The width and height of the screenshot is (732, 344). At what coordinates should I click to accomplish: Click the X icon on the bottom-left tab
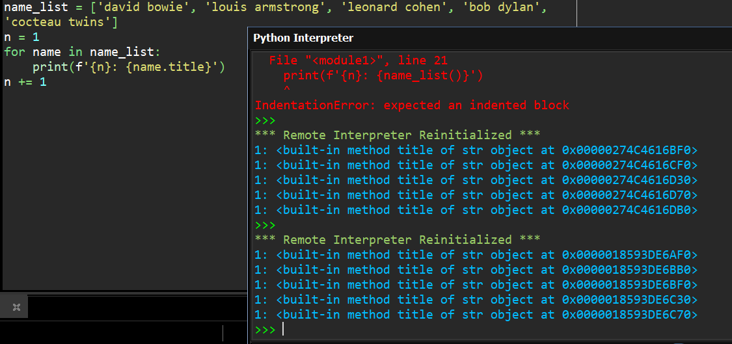tap(17, 307)
